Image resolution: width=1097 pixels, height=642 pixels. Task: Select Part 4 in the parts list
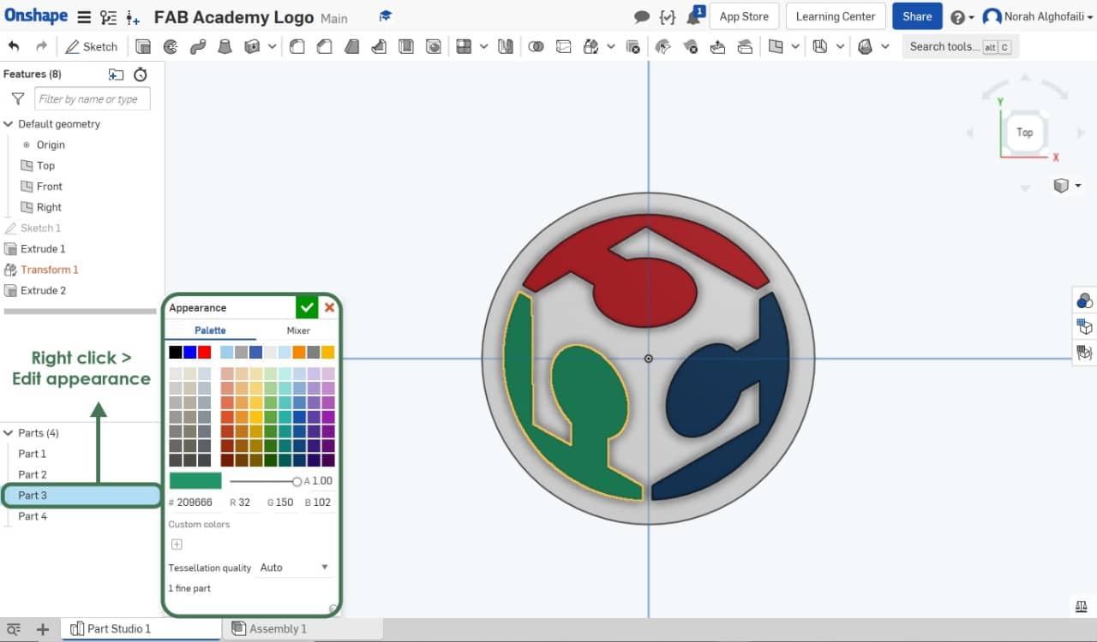click(x=33, y=516)
